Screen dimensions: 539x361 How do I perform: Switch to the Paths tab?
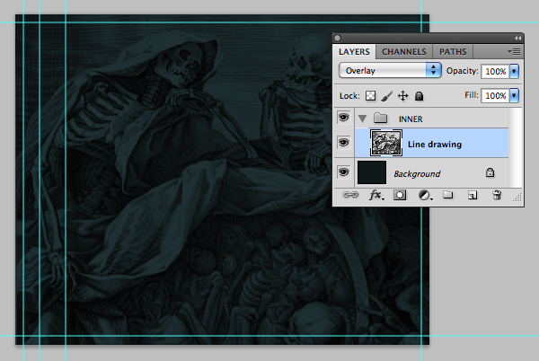click(x=453, y=51)
